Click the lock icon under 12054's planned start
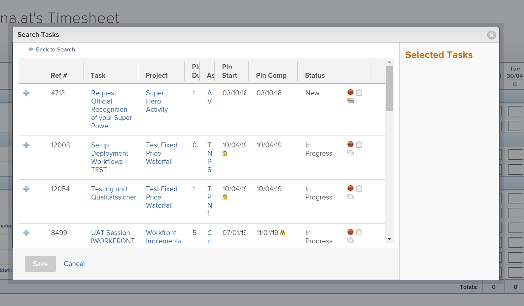This screenshot has height=306, width=524. [x=225, y=197]
